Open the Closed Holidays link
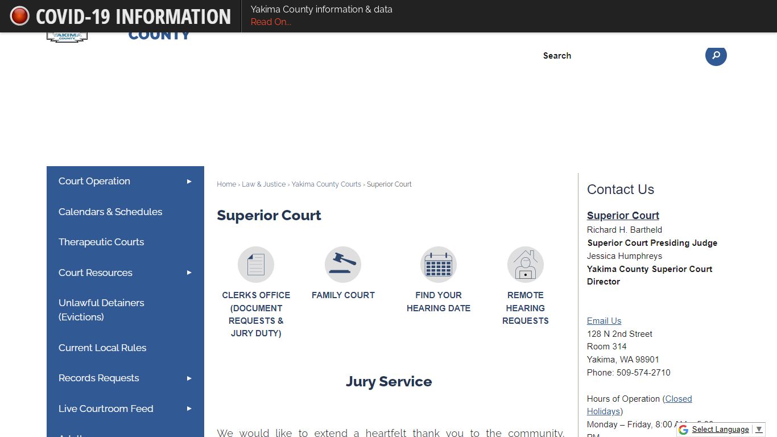The height and width of the screenshot is (437, 777). [639, 405]
